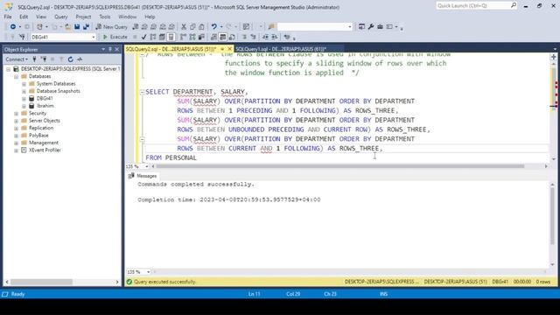
Task: Select the XEvent Profiler tree item
Action: tap(45, 150)
